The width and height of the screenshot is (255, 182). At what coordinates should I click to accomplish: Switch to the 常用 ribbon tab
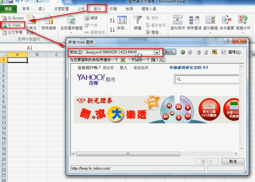point(26,9)
